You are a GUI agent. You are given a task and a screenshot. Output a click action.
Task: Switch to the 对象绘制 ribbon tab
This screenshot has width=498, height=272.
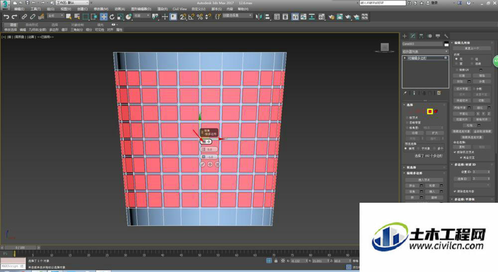tap(78, 25)
